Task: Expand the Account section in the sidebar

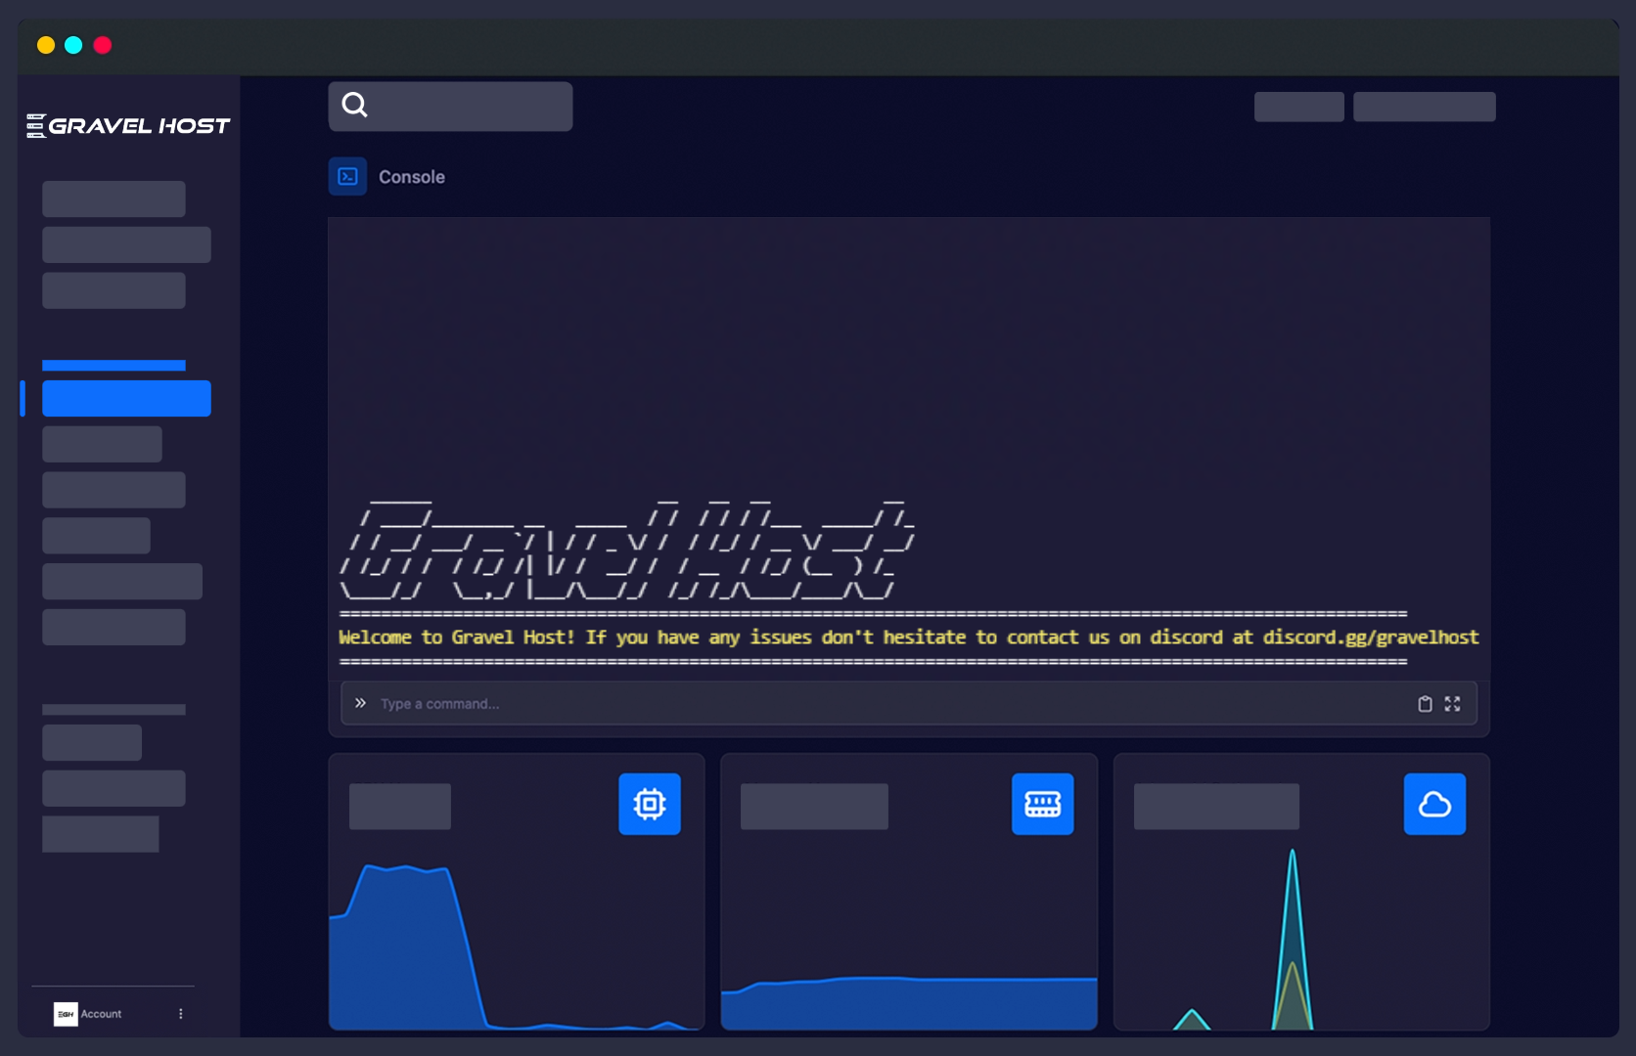Action: pyautogui.click(x=101, y=1014)
